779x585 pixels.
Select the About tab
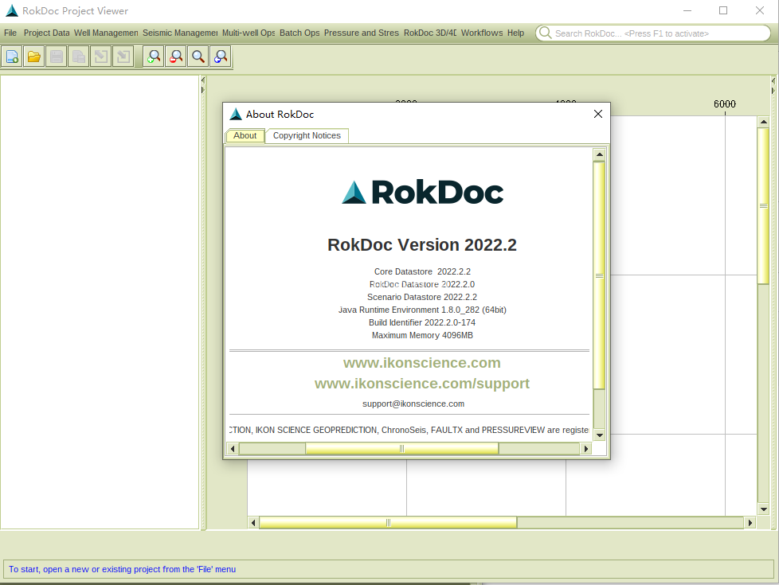point(245,135)
